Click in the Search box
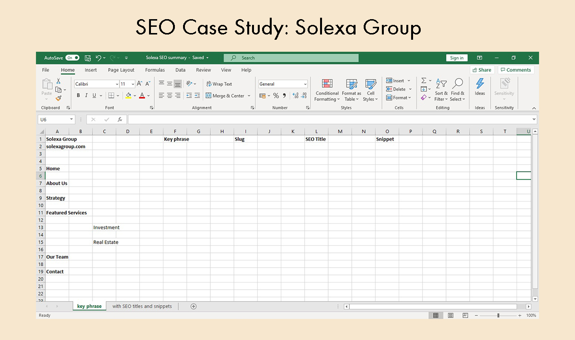575x340 pixels. (x=291, y=58)
